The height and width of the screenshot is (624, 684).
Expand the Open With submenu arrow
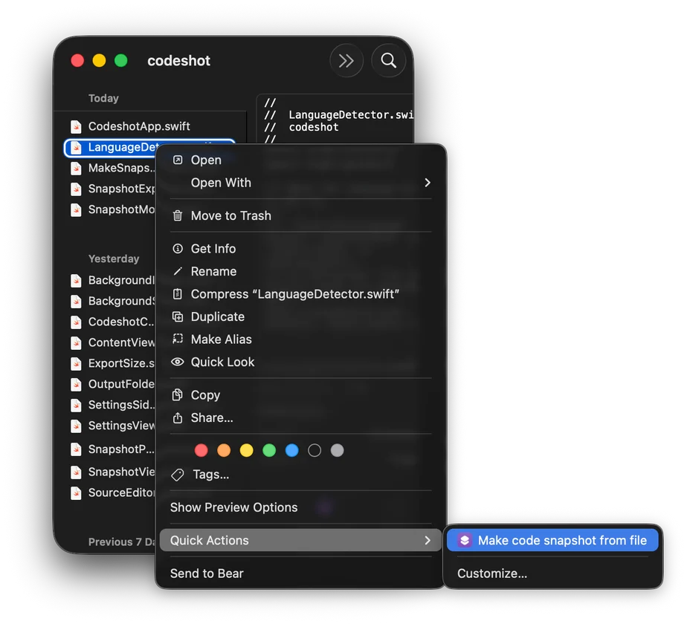coord(427,183)
